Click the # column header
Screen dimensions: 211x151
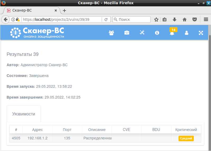[x=16, y=130]
